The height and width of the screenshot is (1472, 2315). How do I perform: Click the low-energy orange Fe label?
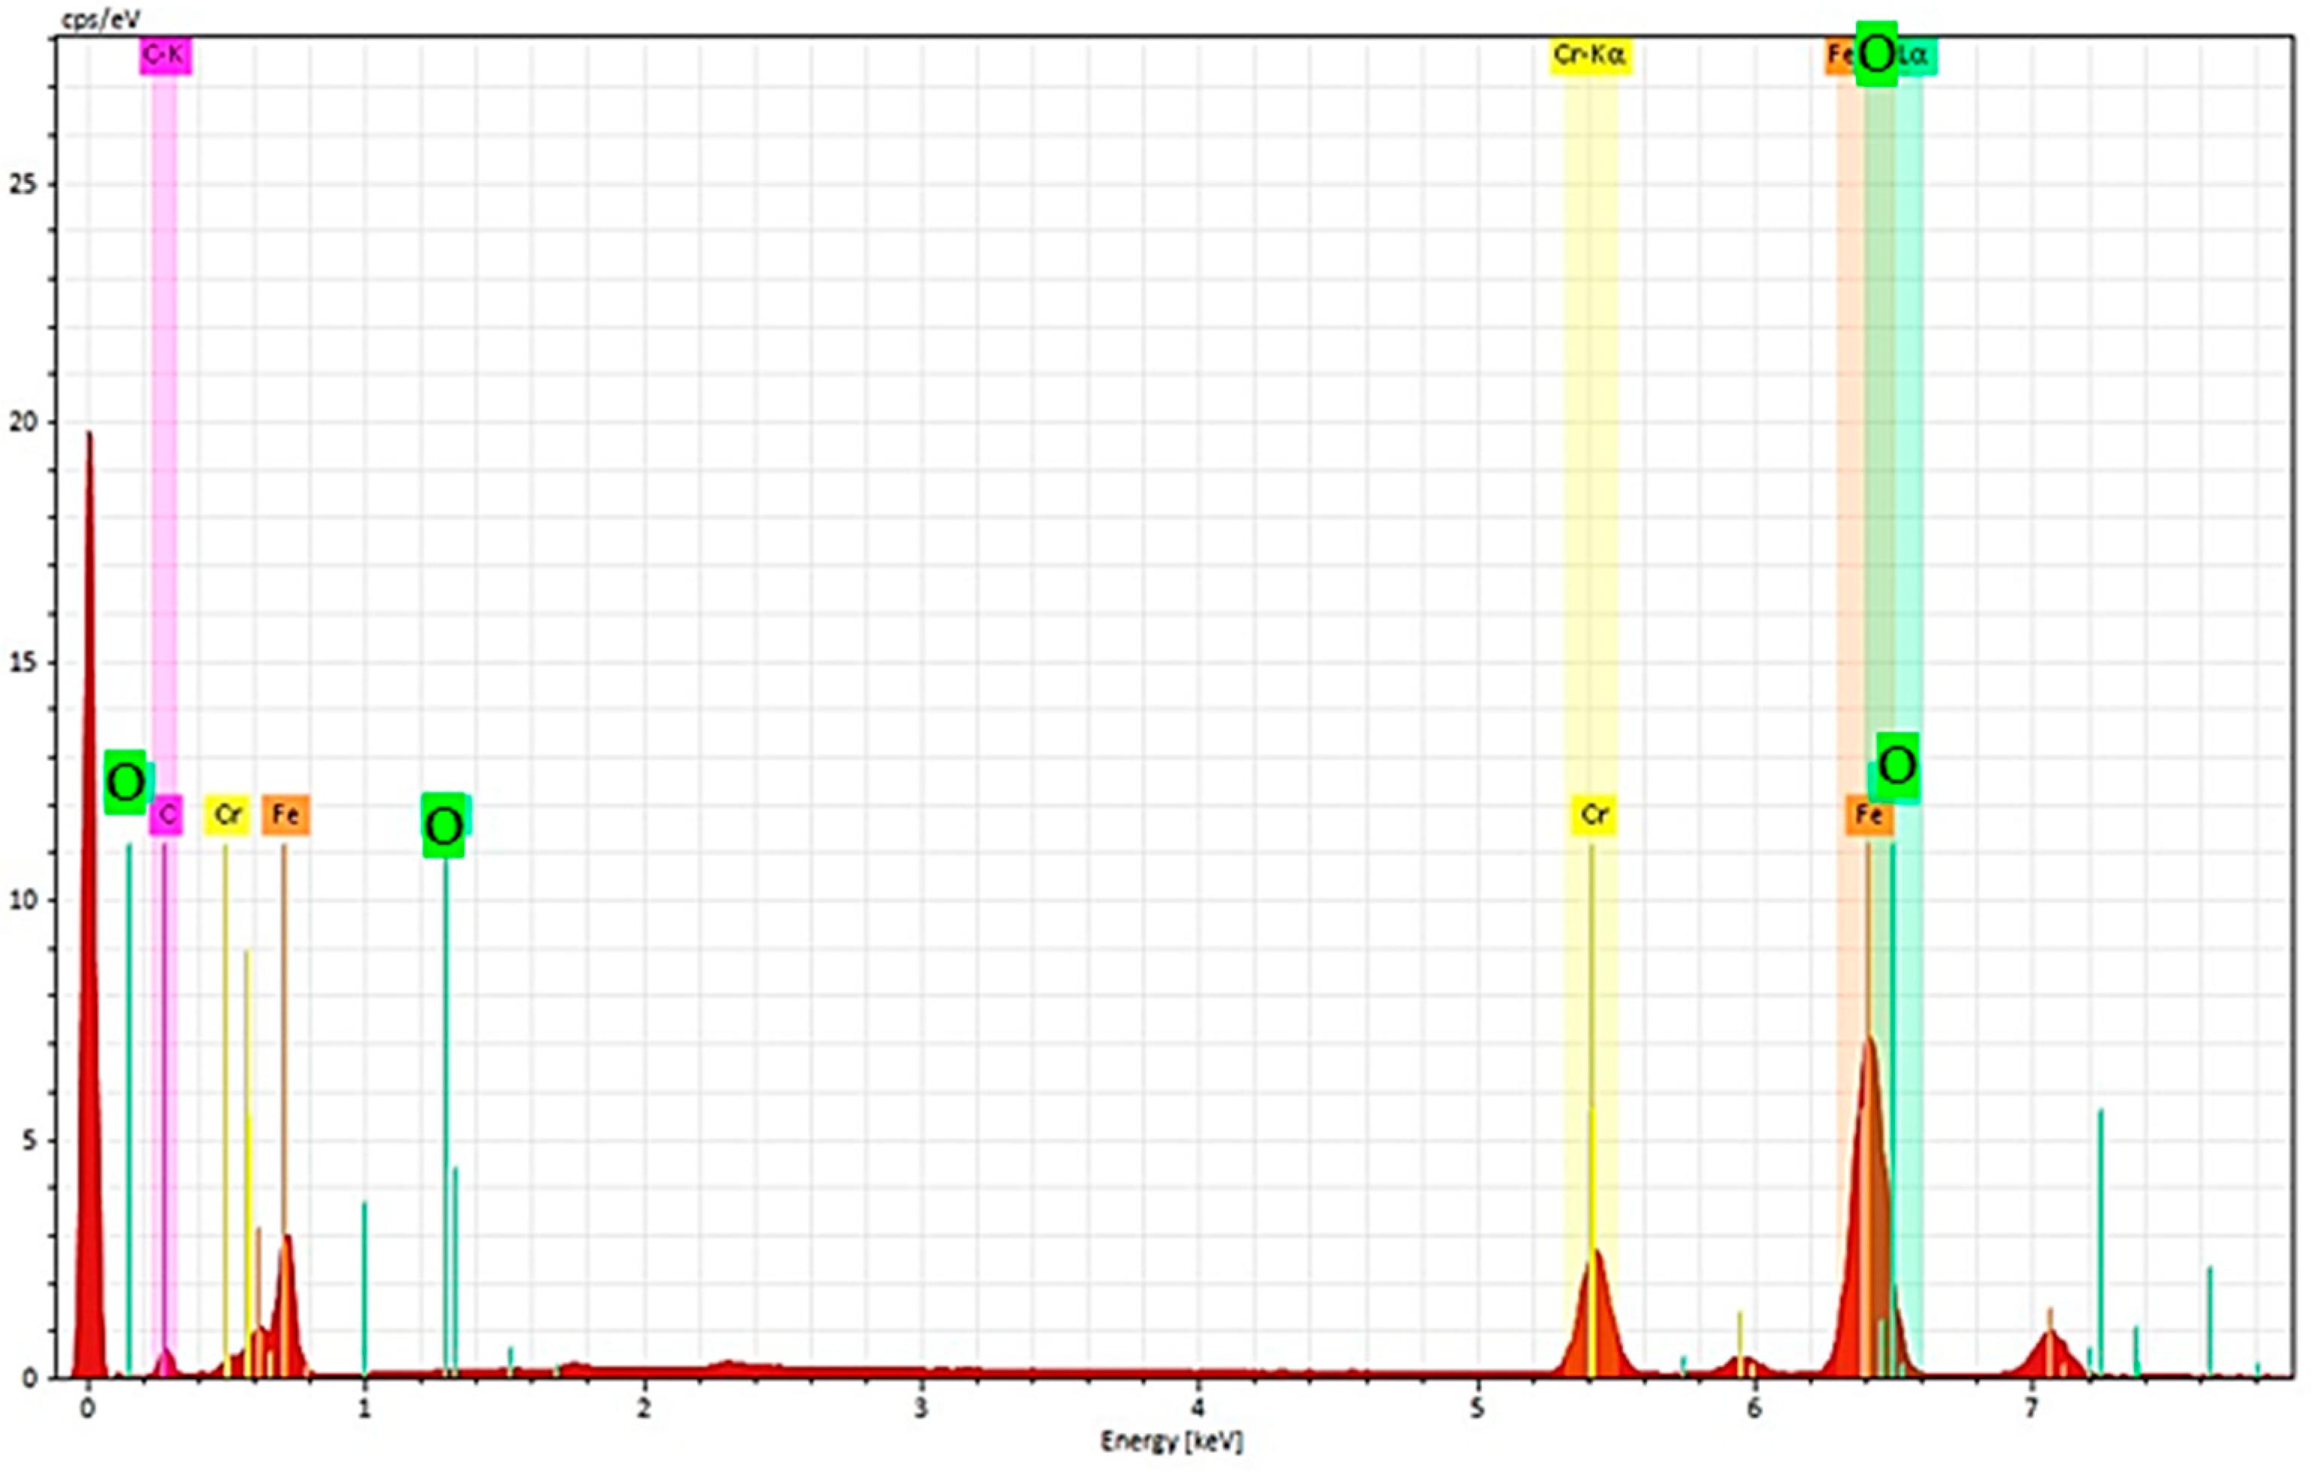coord(285,815)
